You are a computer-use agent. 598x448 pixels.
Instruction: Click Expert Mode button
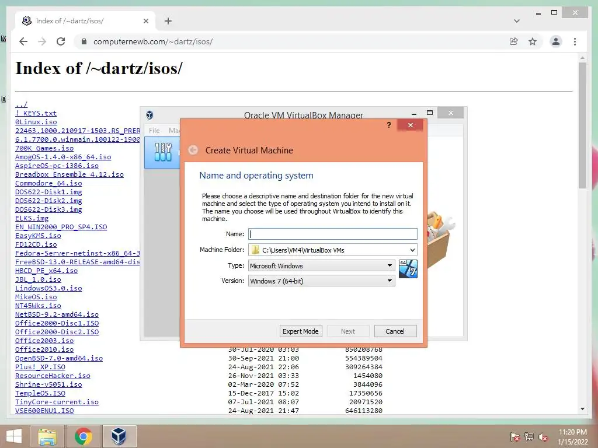pyautogui.click(x=301, y=331)
